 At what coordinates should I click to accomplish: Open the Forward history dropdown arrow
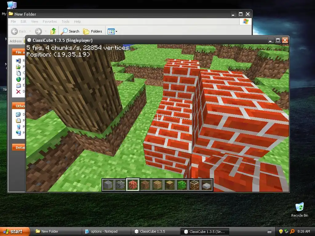(46, 31)
